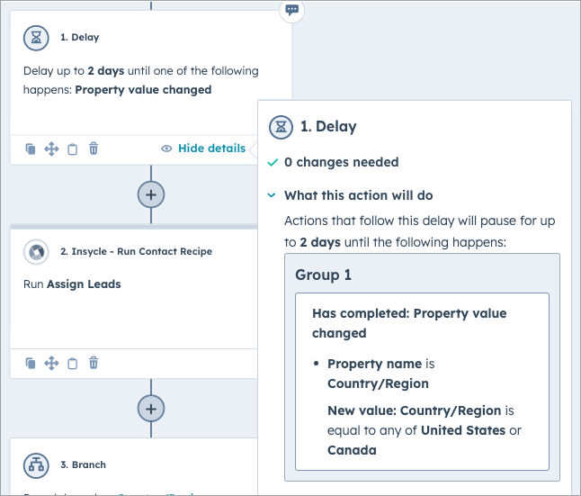Copy the Insycle Run Contact Recipe action
The width and height of the screenshot is (581, 496).
point(30,363)
